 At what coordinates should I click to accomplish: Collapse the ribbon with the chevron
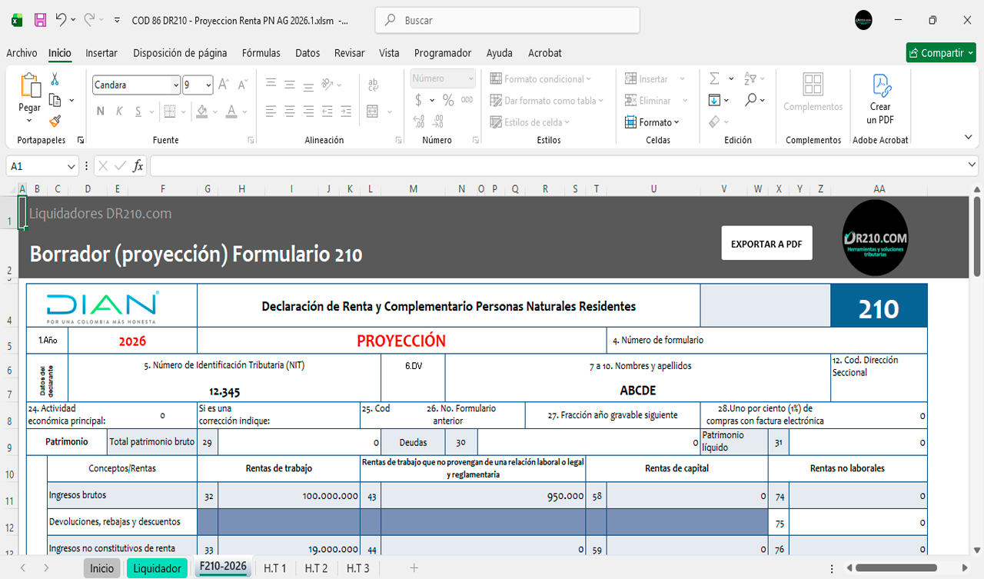tap(968, 138)
